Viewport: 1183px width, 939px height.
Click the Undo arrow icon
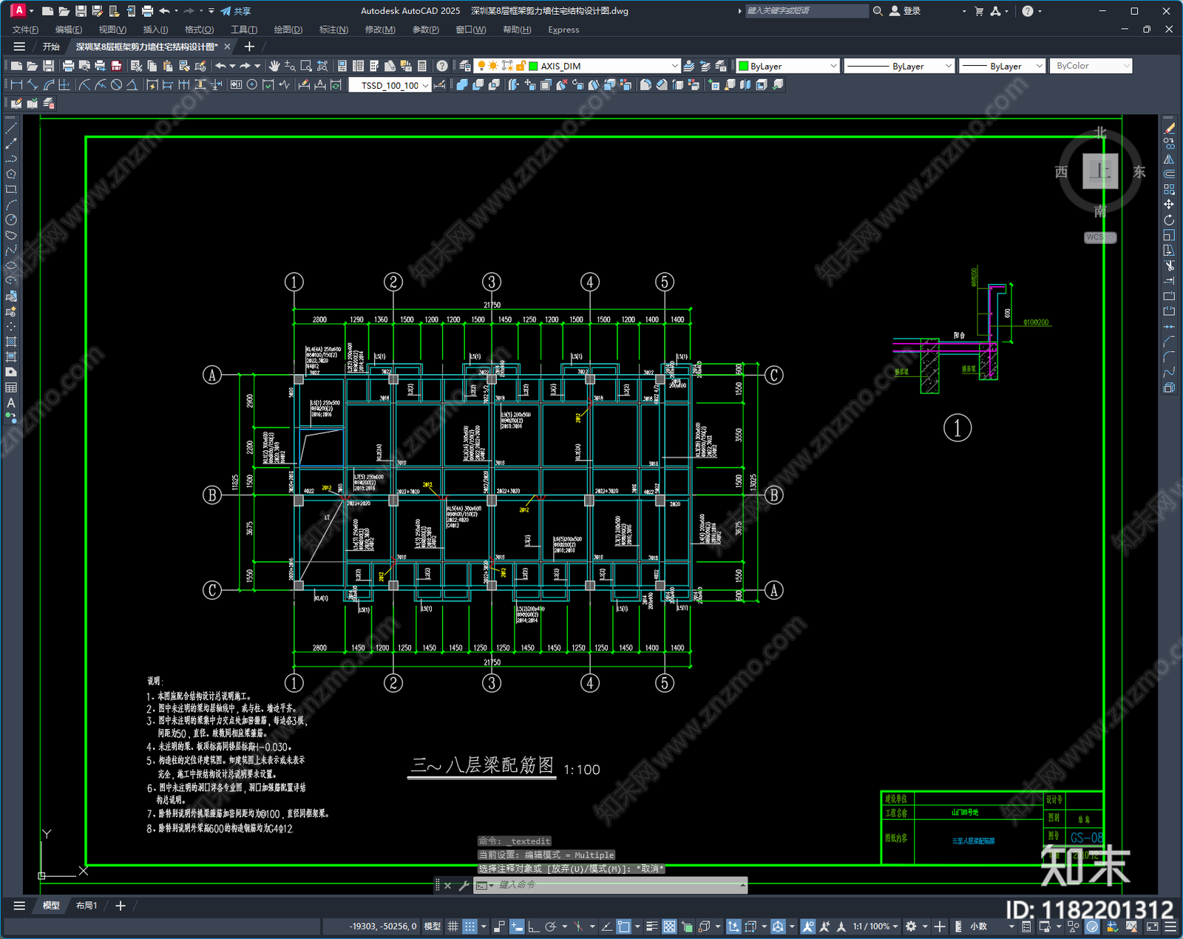[x=220, y=66]
